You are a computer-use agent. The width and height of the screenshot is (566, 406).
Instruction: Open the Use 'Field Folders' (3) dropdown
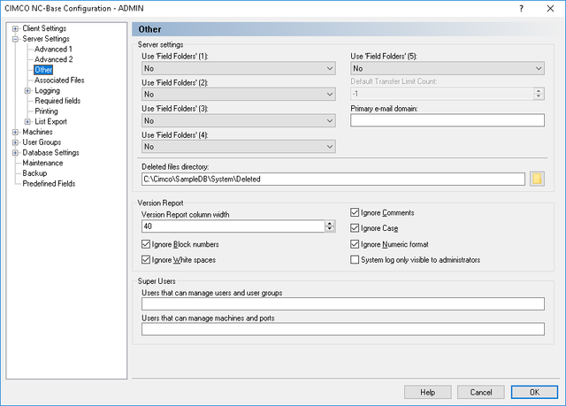click(238, 120)
